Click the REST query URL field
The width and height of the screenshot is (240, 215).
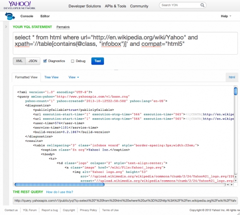tap(125, 201)
